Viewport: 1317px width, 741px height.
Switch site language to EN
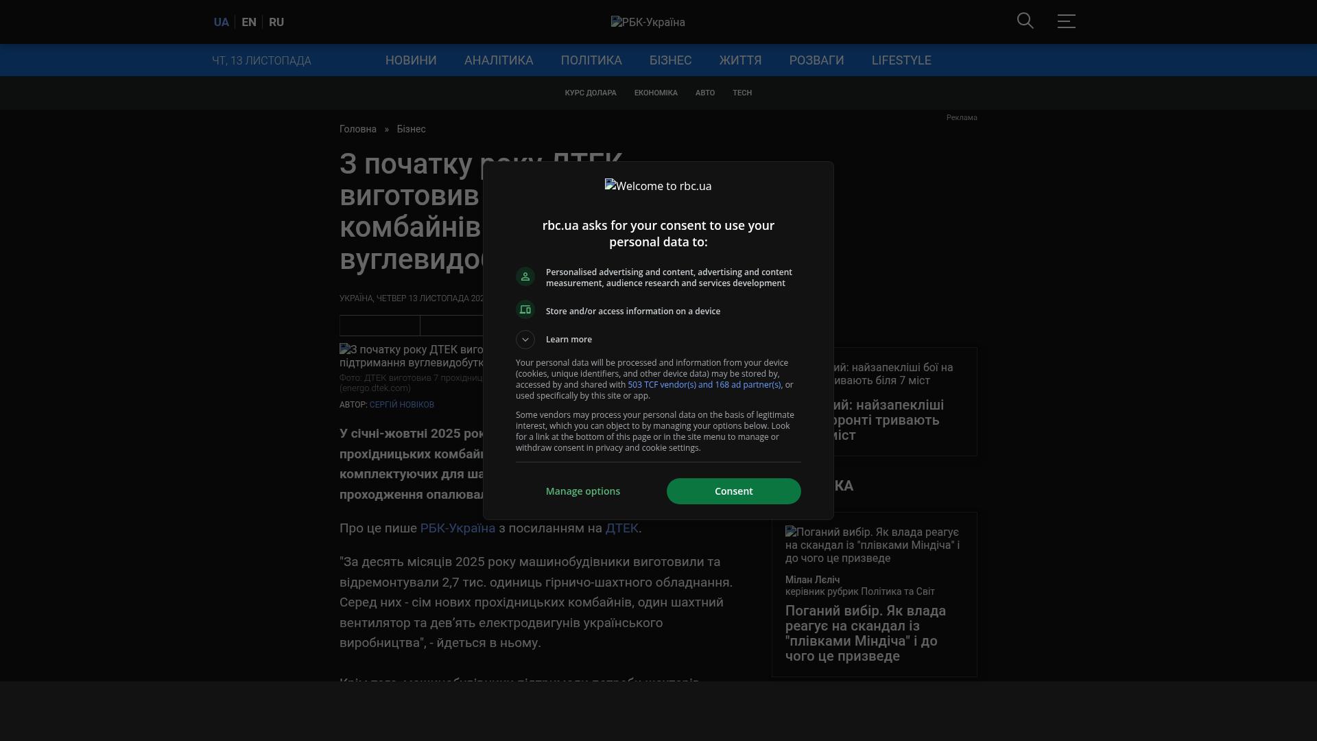(249, 22)
